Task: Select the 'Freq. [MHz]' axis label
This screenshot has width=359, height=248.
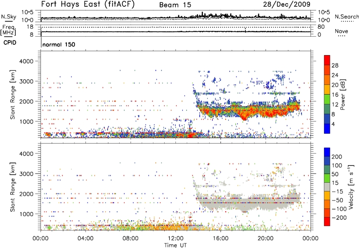Action: pyautogui.click(x=9, y=30)
